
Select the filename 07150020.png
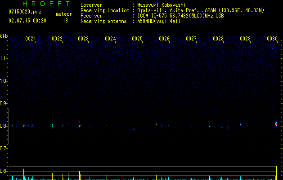coord(25,12)
